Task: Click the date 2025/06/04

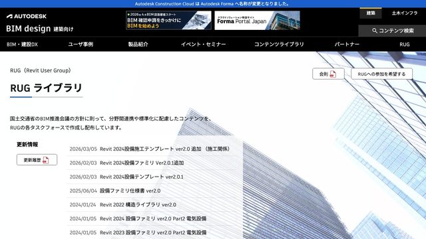Action: pos(83,191)
